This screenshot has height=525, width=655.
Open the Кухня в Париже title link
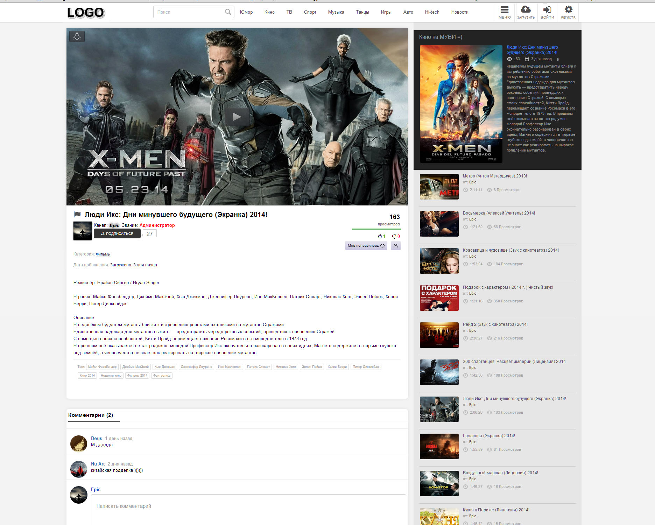tap(496, 510)
